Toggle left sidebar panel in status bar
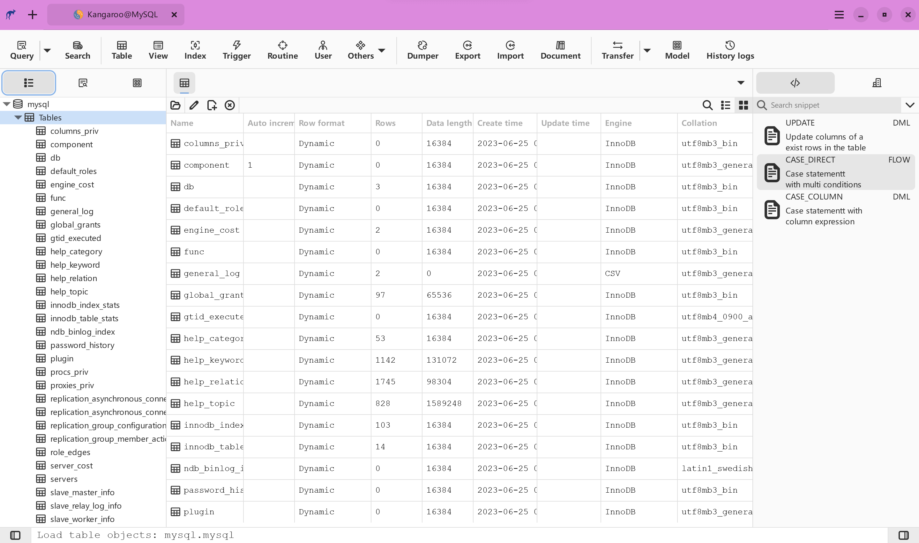The width and height of the screenshot is (919, 543). pos(15,535)
